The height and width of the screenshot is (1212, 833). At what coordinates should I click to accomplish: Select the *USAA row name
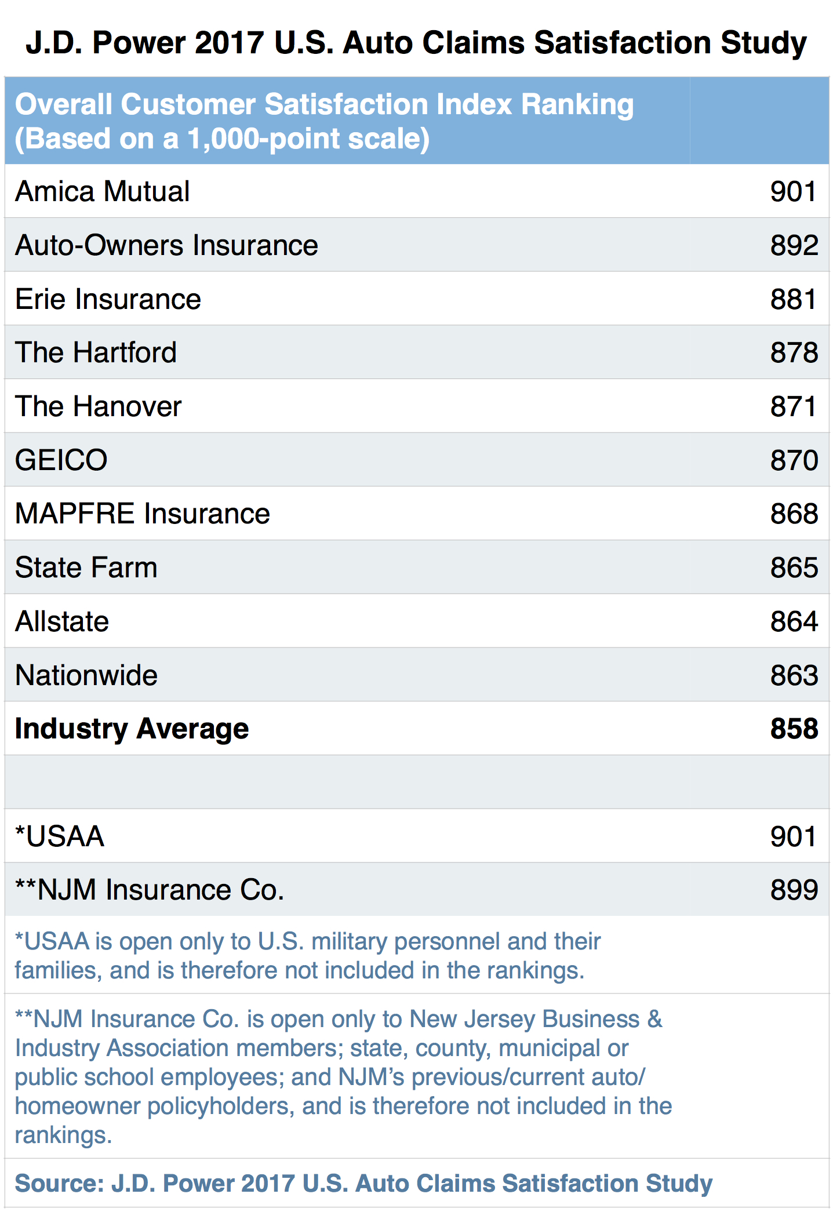[x=59, y=836]
